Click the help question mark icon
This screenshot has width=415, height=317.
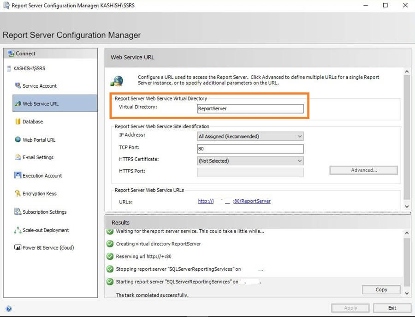(x=8, y=309)
